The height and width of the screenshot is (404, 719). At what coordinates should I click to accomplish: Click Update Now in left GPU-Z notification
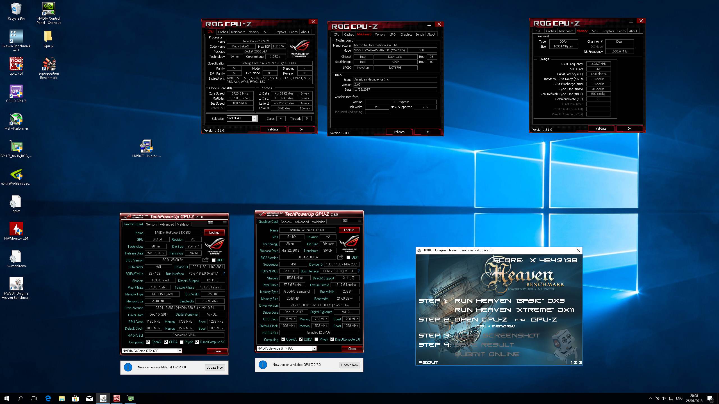tap(215, 368)
